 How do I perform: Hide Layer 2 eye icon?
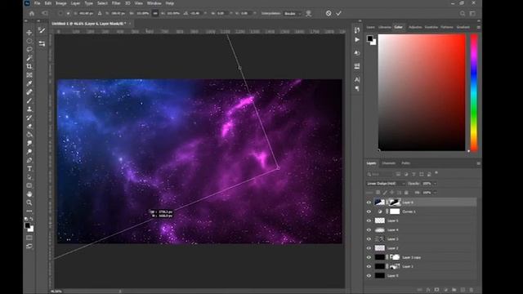(x=369, y=248)
